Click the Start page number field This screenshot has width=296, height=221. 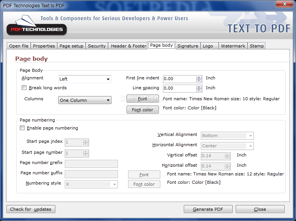click(x=74, y=153)
